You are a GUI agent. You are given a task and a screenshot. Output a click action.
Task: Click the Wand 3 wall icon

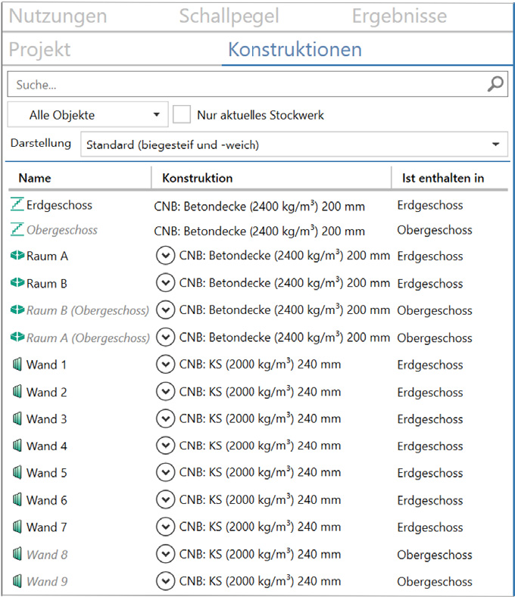pos(17,418)
